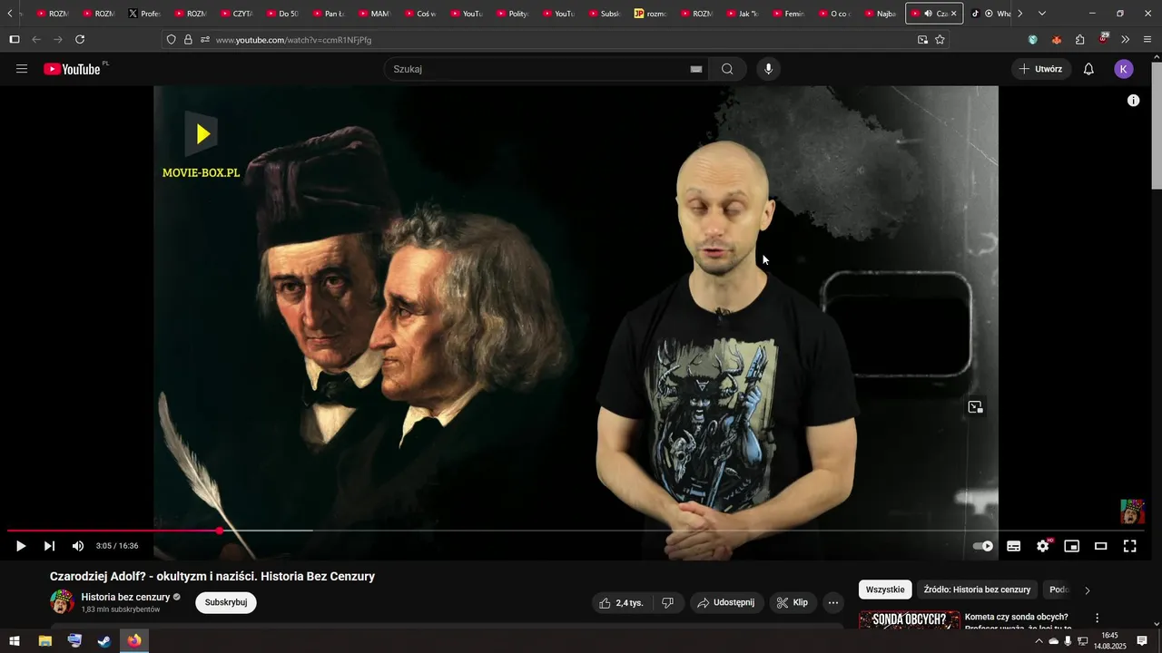
Task: Toggle Firefox sidebar button
Action: click(x=14, y=40)
